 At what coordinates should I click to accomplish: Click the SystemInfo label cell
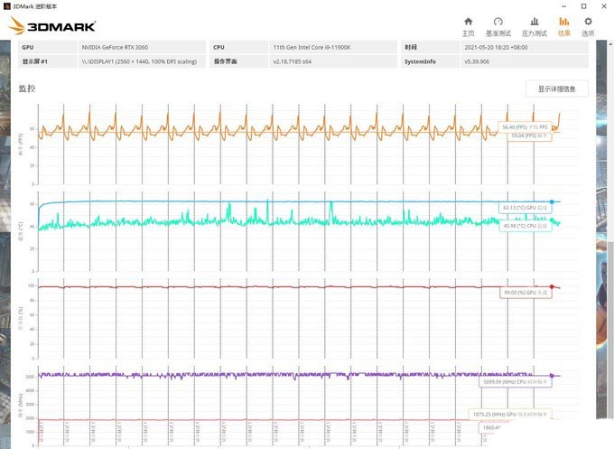[x=430, y=61]
